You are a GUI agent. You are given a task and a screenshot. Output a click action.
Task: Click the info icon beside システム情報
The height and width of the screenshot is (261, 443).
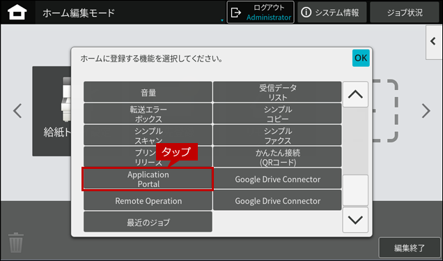pyautogui.click(x=306, y=13)
